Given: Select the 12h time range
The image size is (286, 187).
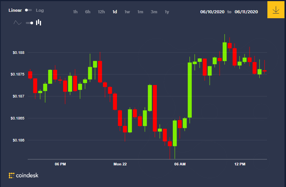Looking at the screenshot, I should pos(101,12).
